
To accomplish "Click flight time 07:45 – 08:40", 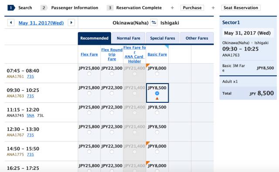I will tap(23, 71).
